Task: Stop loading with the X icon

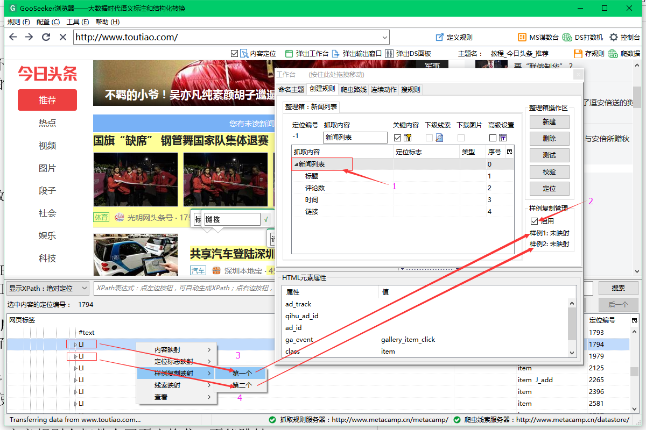Action: [62, 37]
